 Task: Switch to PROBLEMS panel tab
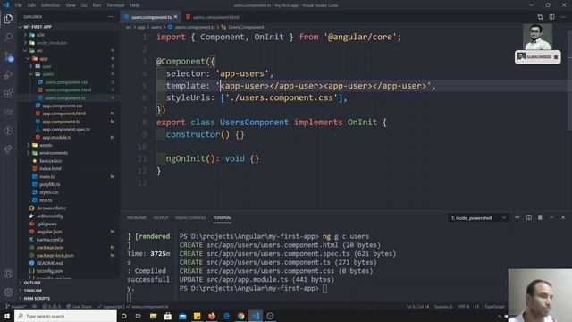(137, 218)
